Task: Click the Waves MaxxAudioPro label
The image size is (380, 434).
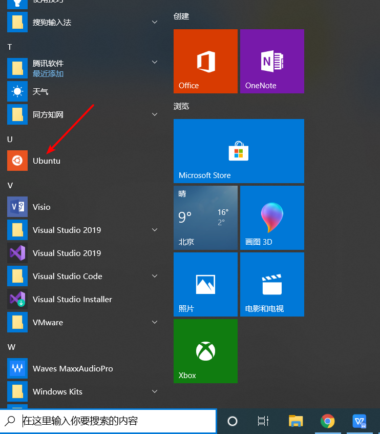Action: click(73, 369)
